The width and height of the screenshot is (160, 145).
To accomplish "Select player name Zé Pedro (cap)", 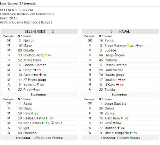I will click(34, 80).
